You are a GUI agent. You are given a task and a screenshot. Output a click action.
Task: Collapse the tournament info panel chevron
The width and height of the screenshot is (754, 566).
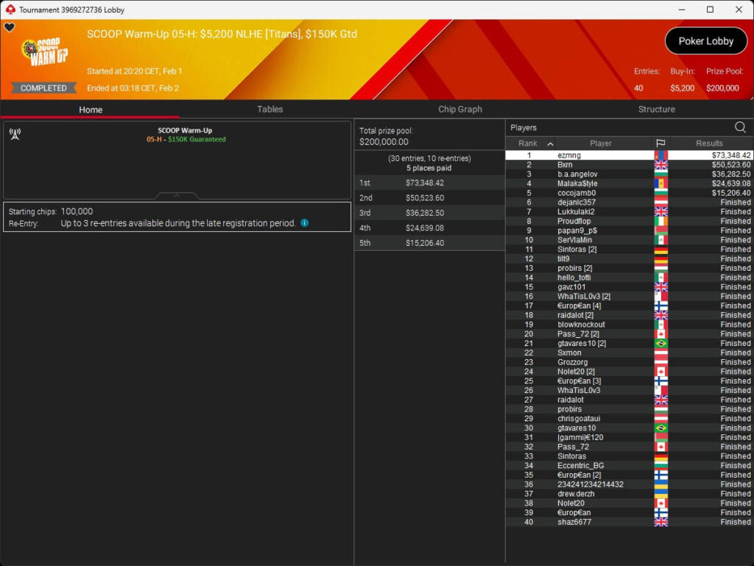point(177,196)
